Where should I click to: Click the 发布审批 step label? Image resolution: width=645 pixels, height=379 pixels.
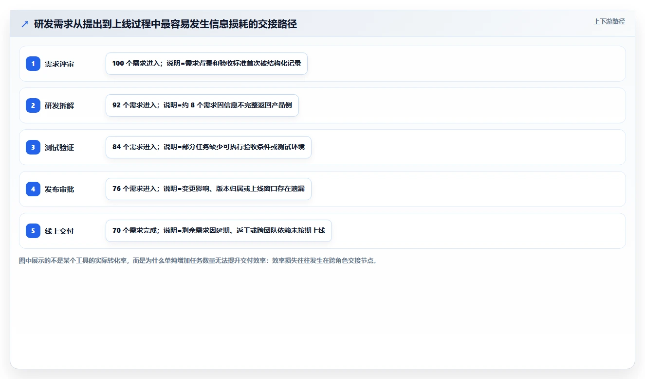point(59,189)
